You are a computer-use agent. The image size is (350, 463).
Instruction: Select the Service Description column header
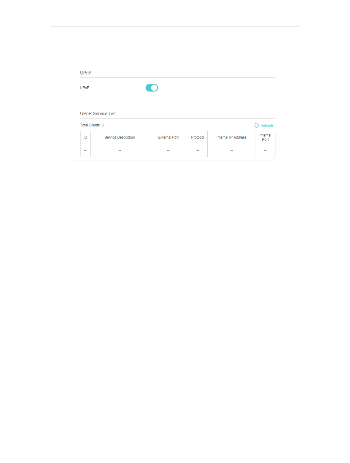[120, 137]
